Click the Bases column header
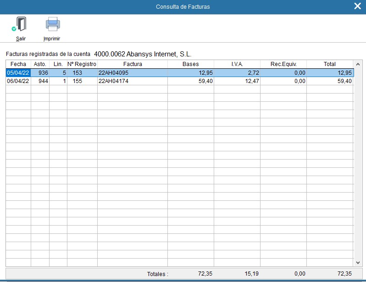 (x=190, y=64)
